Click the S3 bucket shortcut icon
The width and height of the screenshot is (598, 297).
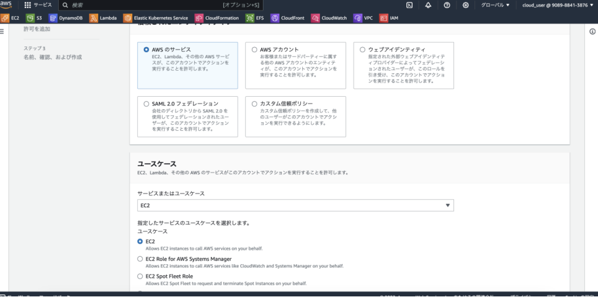click(x=30, y=18)
